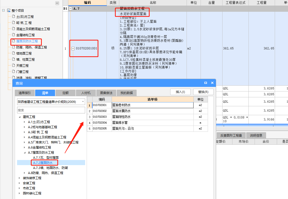288x199 pixels.
Task: Select A.7.3墙、地面防水、防潮
Action: point(50,168)
